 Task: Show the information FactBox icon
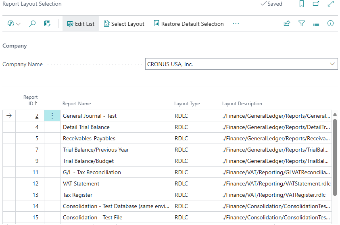(330, 24)
